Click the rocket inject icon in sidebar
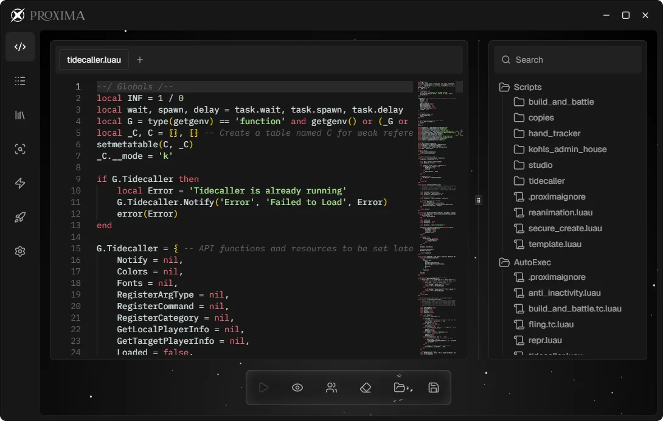This screenshot has height=421, width=663. (x=20, y=217)
